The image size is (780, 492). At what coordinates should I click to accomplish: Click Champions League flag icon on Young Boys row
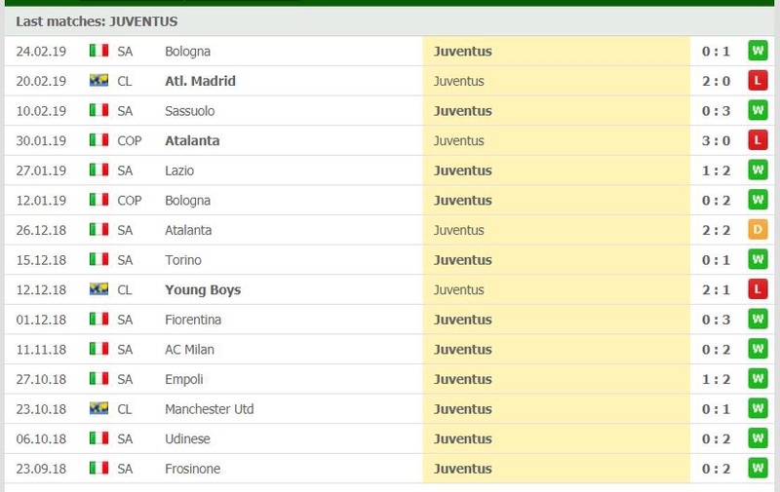pos(99,288)
